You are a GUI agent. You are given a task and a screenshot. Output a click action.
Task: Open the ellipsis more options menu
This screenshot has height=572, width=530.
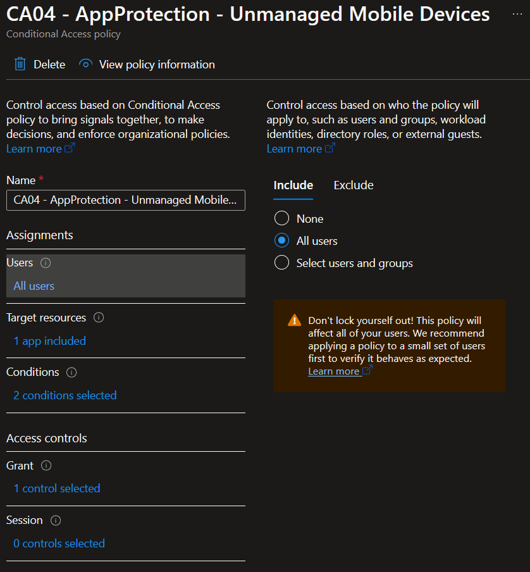click(x=517, y=15)
